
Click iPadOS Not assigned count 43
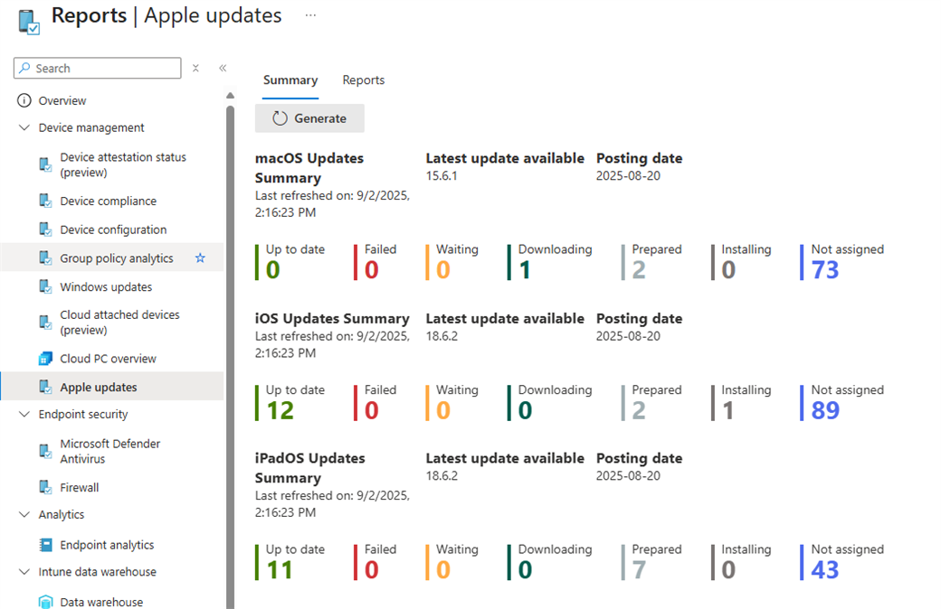[825, 569]
